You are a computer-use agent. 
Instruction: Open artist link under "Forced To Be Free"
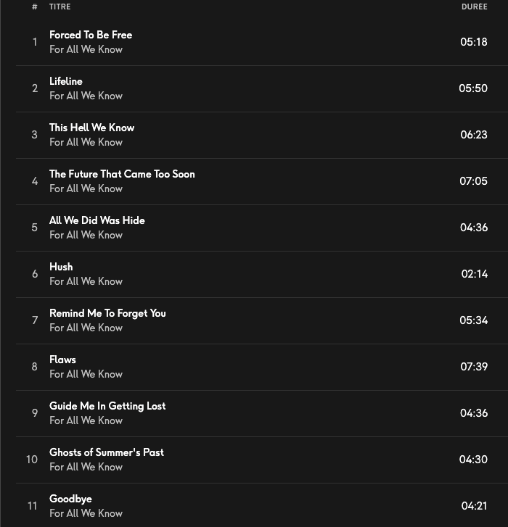point(86,49)
